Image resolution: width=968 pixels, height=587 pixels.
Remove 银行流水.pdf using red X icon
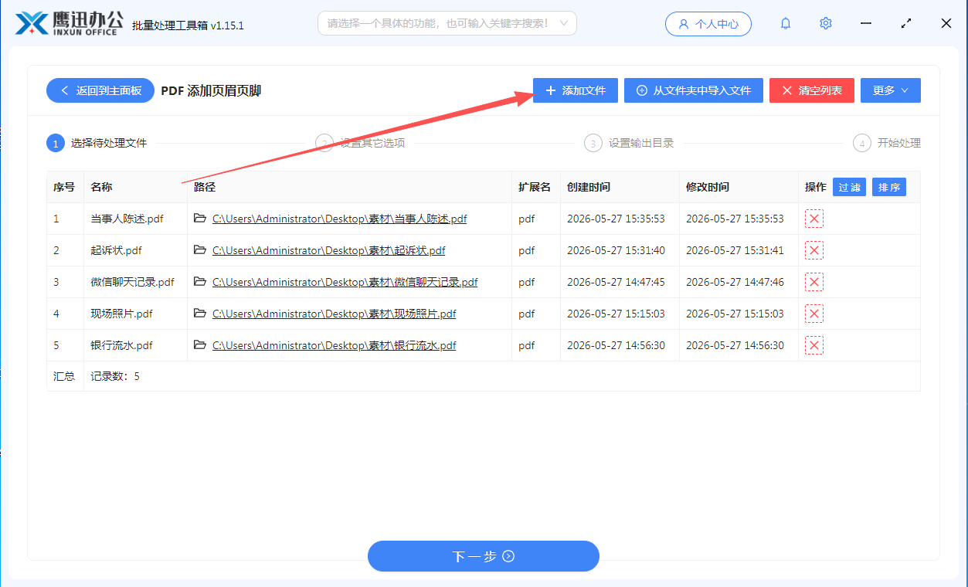coord(814,345)
